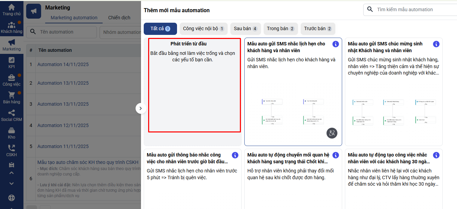Select the Công việc nội bộ filter
The width and height of the screenshot is (457, 209).
(204, 29)
